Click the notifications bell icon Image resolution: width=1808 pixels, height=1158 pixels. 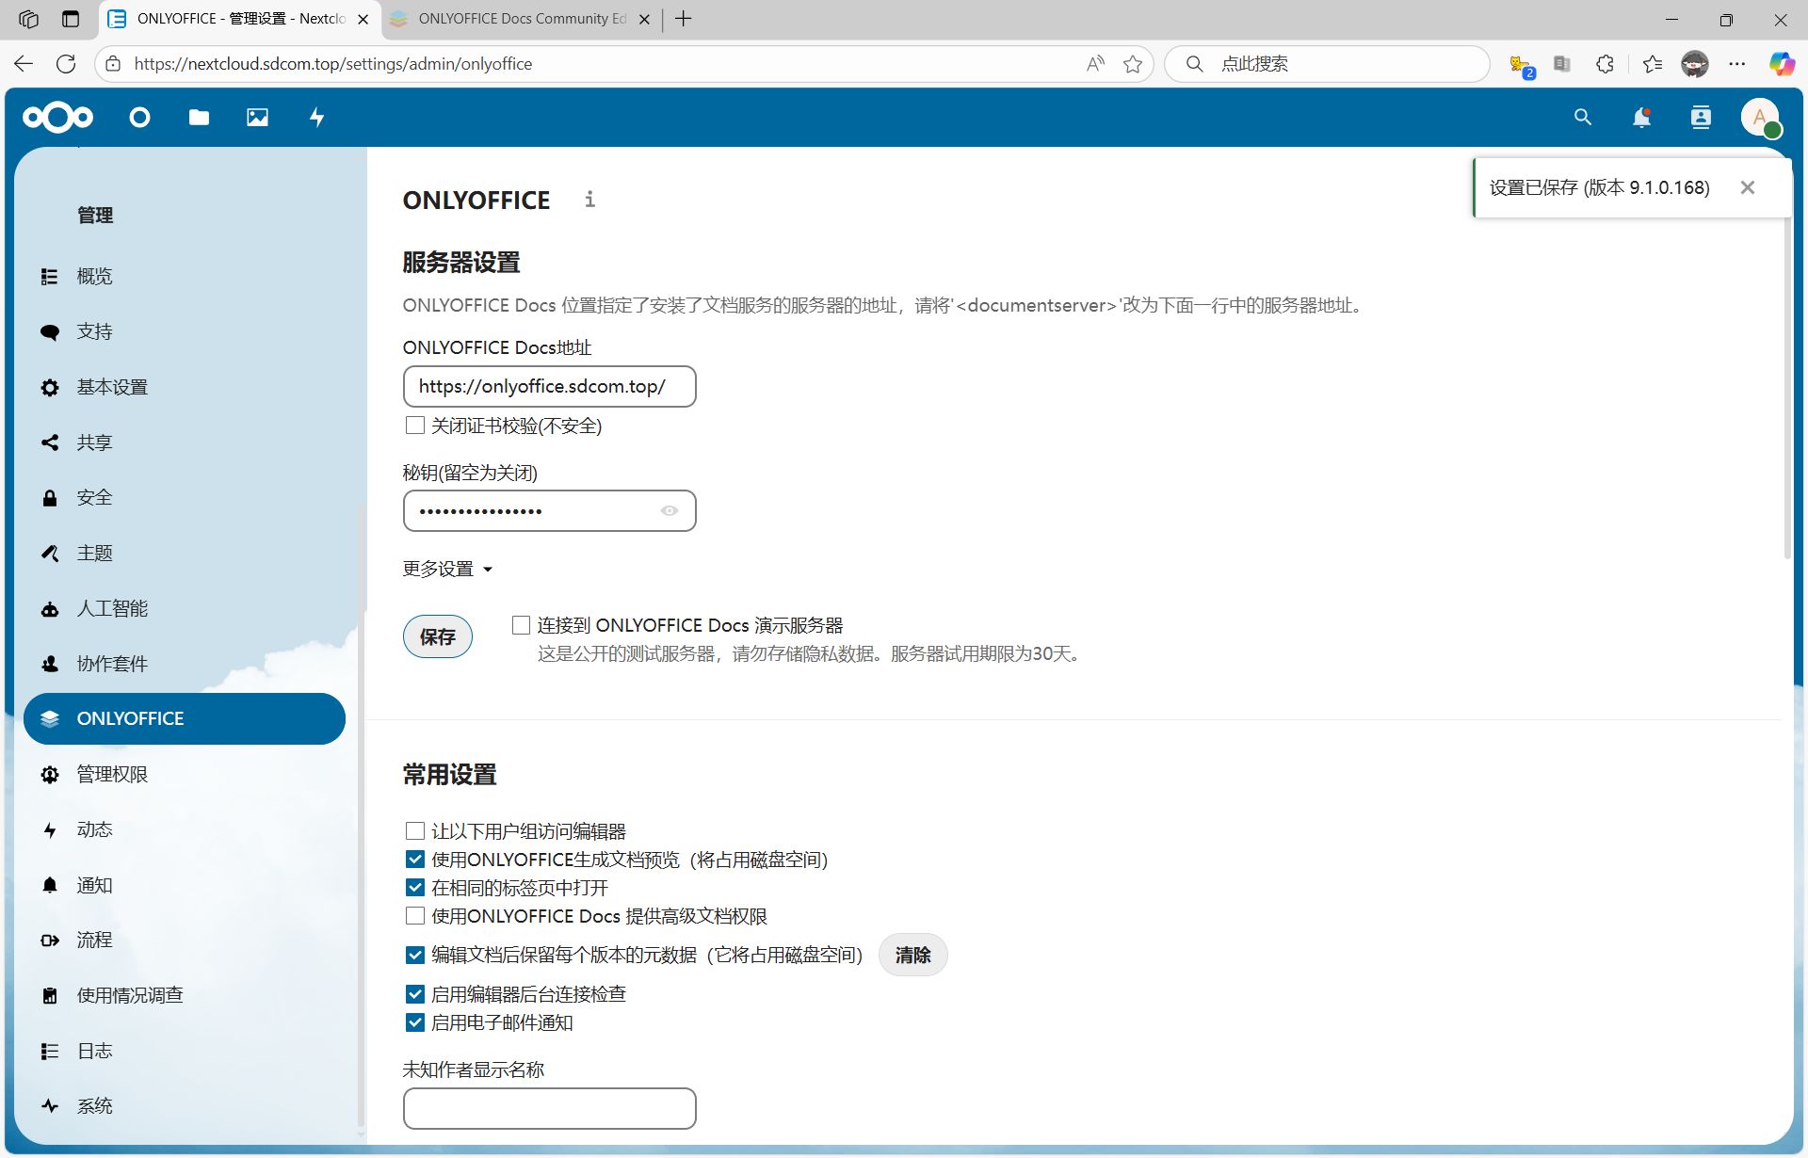pos(1641,118)
